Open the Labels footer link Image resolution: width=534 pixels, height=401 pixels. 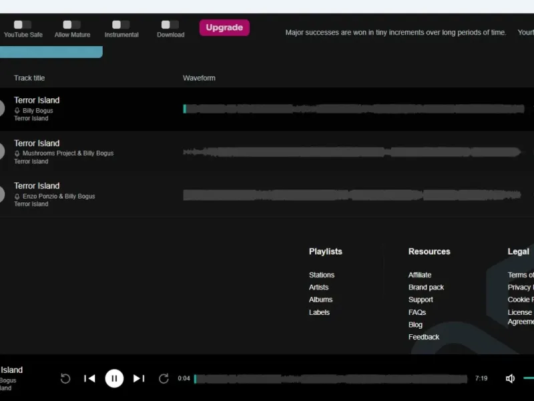pos(319,312)
